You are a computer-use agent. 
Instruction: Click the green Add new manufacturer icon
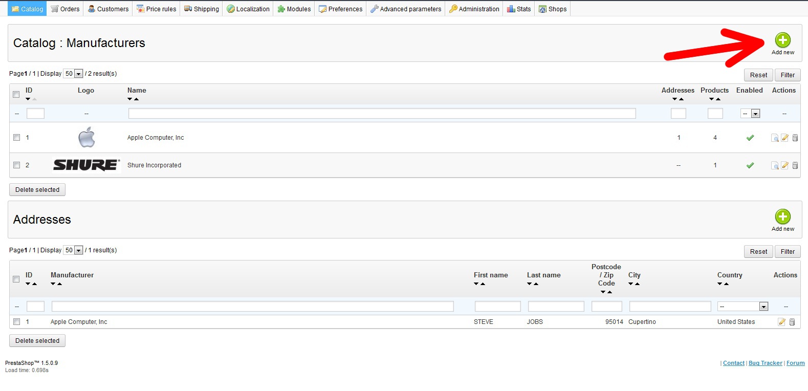point(782,40)
